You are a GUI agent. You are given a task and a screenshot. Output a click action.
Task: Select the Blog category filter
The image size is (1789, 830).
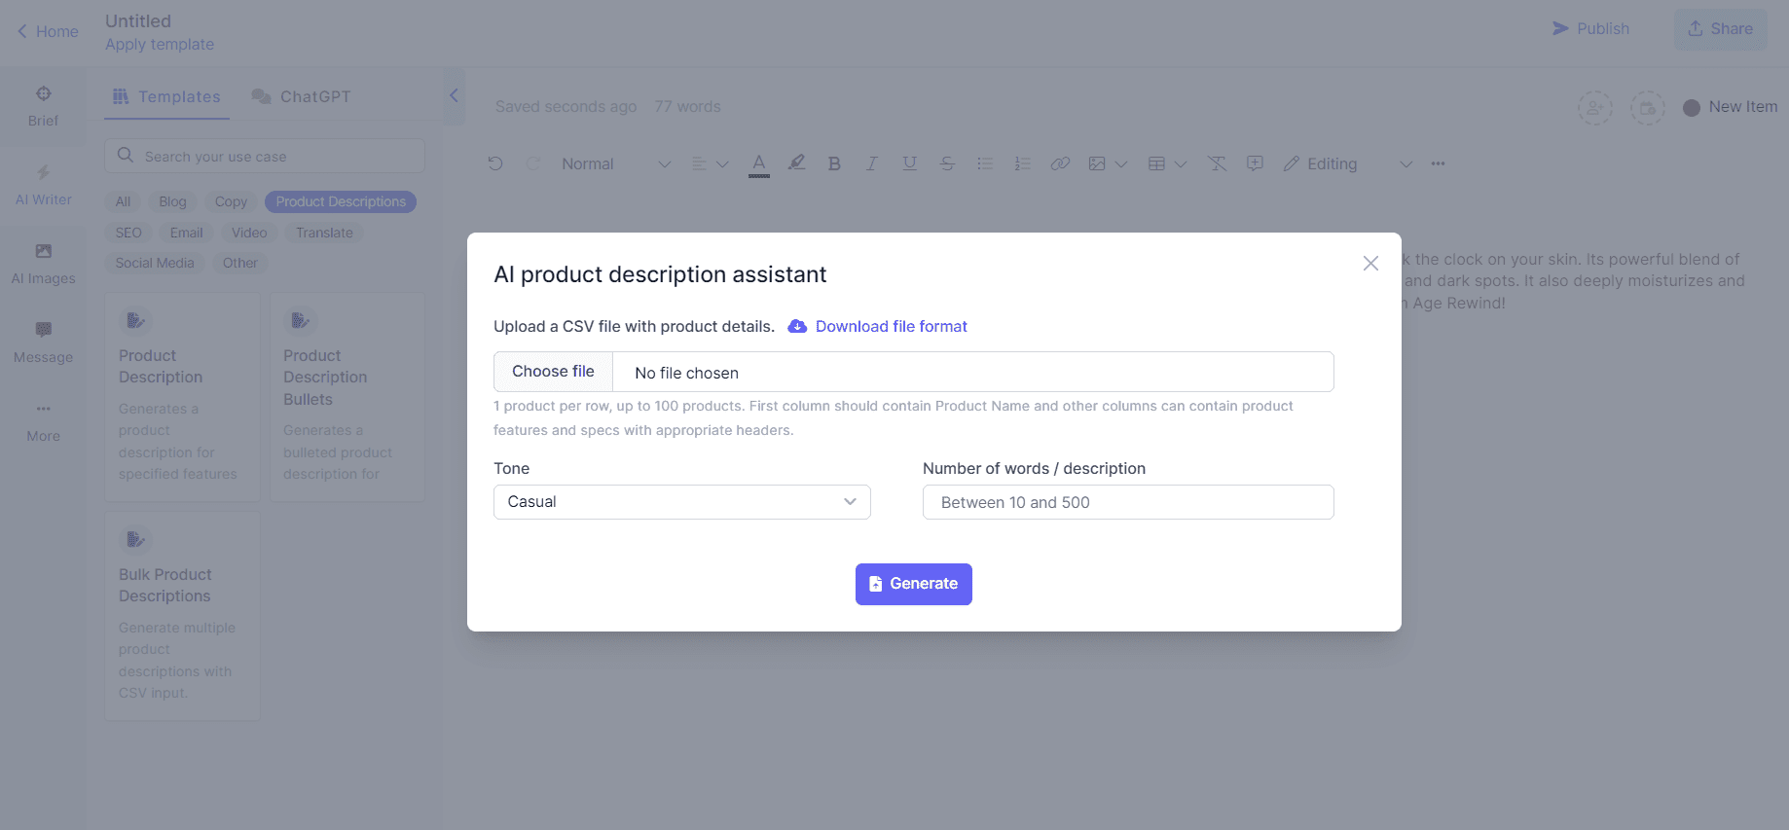[172, 201]
